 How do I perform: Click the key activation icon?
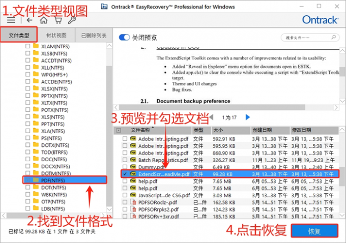(x=72, y=20)
